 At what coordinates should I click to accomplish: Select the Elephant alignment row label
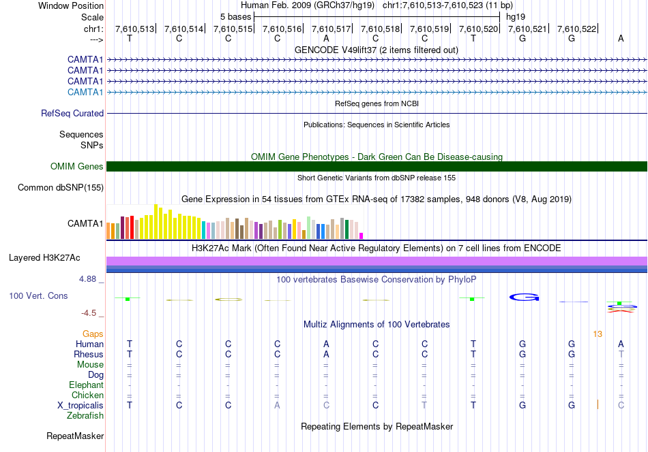pyautogui.click(x=86, y=385)
